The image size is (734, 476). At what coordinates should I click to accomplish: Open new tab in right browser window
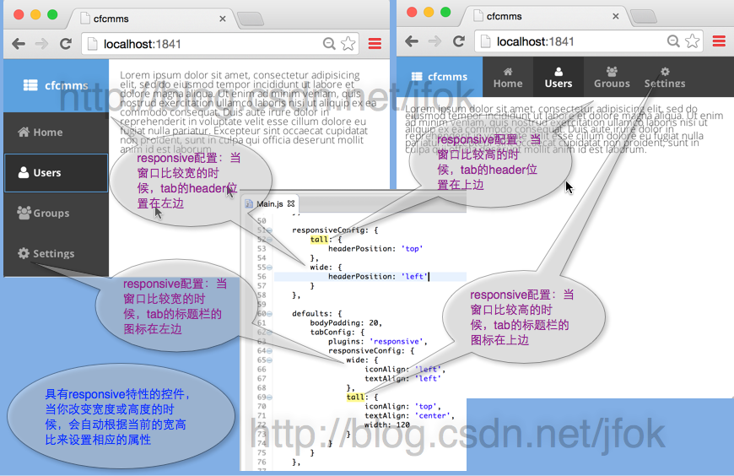pos(643,16)
